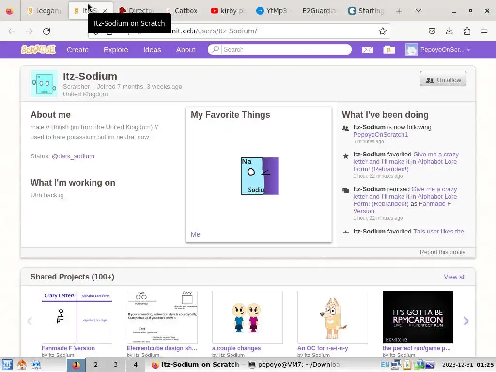Click the Scratch logo in the navigation bar
The width and height of the screenshot is (496, 372).
click(38, 50)
